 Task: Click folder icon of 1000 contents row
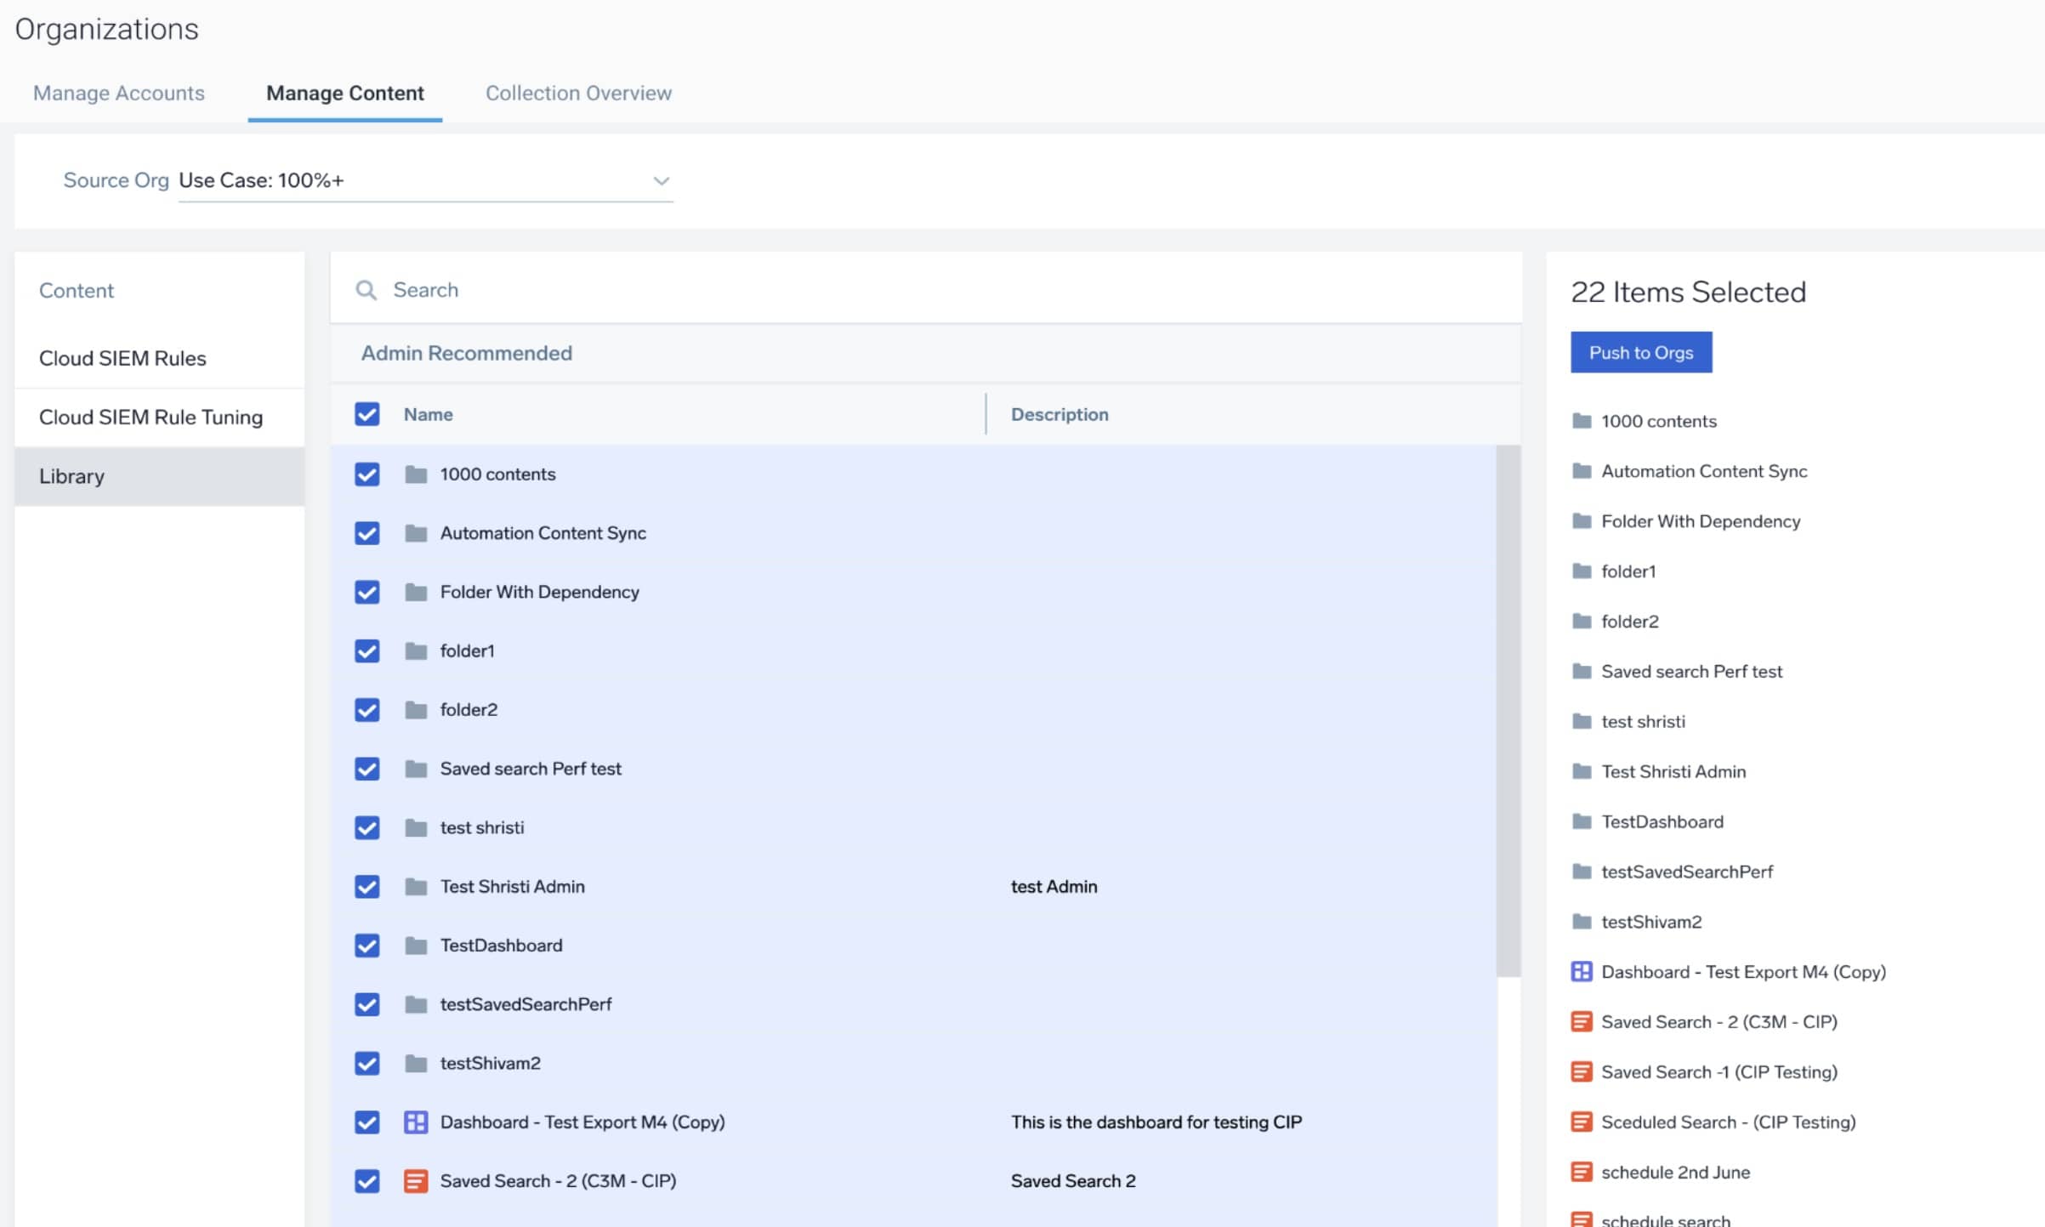click(x=416, y=474)
